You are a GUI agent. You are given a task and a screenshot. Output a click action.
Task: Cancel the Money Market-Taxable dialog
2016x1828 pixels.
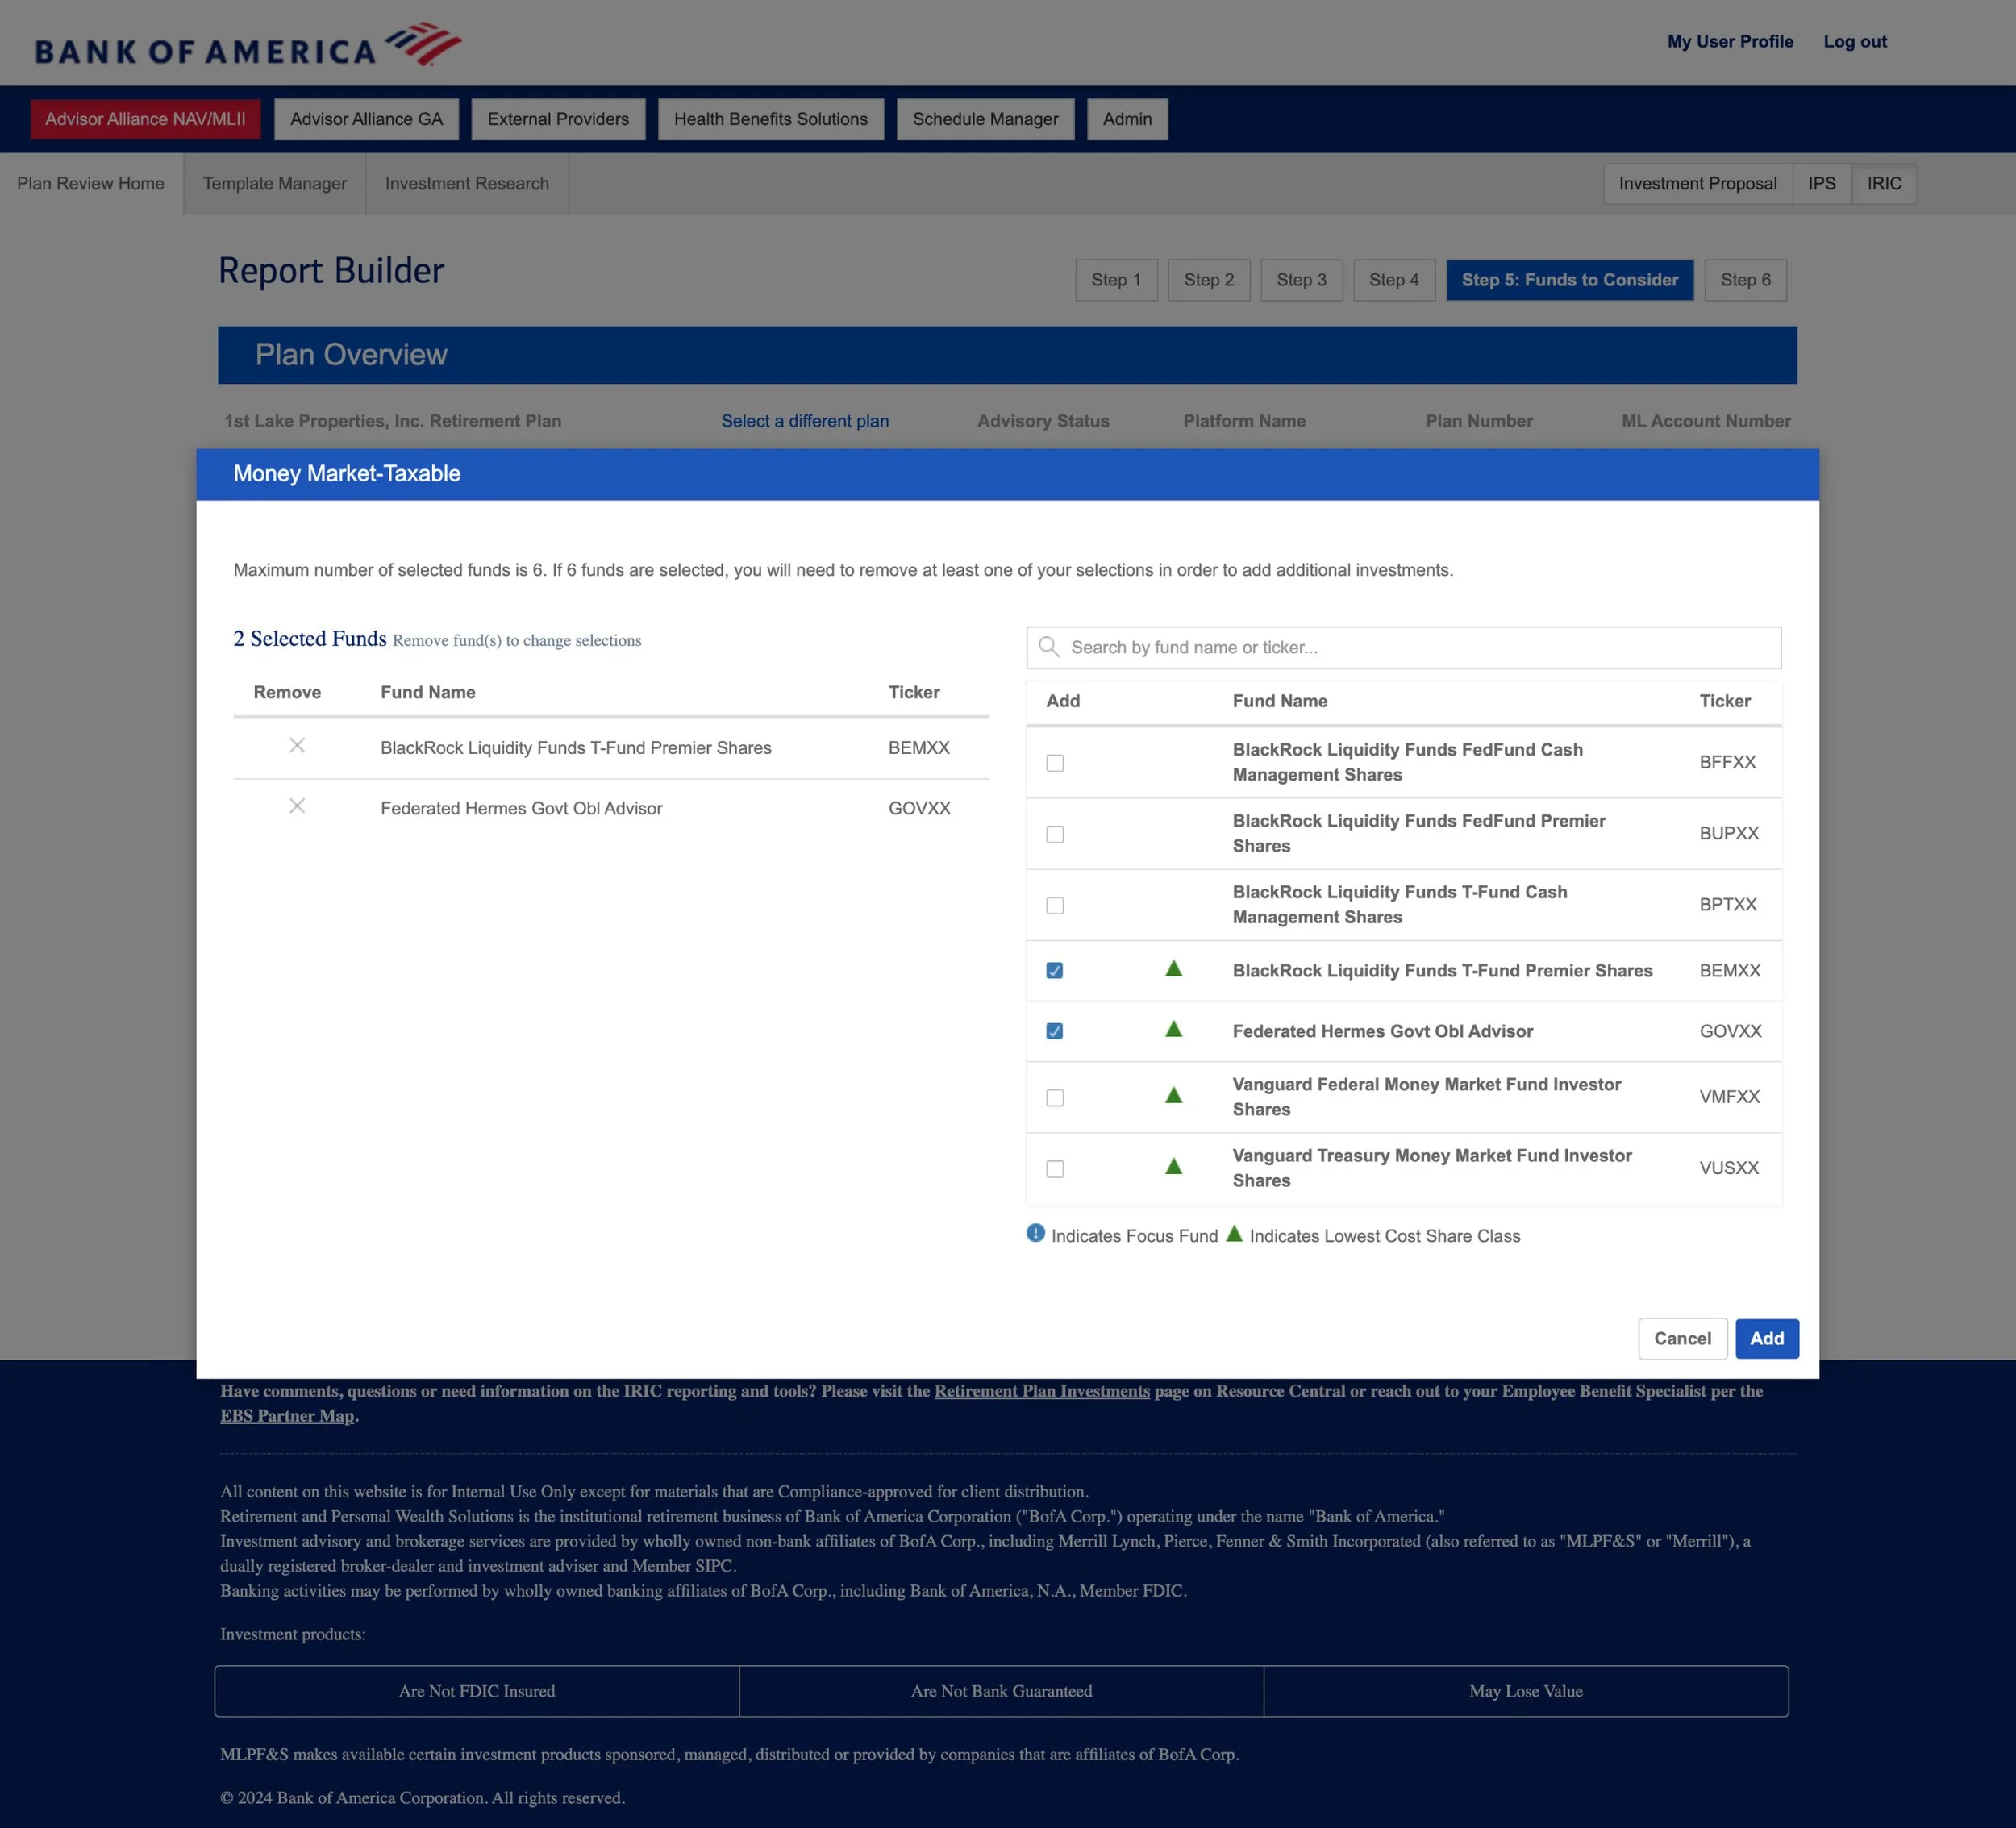click(1681, 1338)
